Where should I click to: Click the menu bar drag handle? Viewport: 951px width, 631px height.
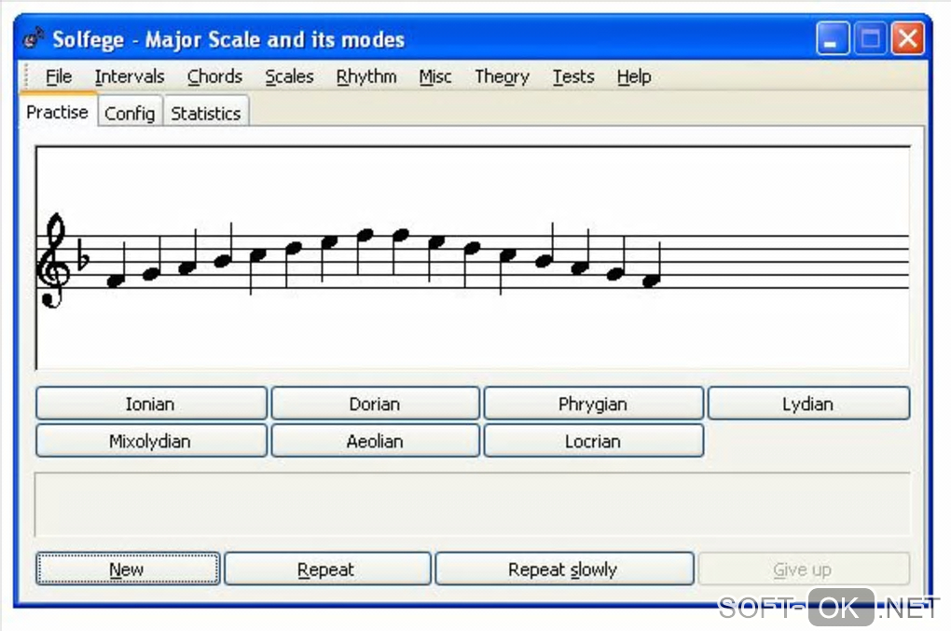(27, 76)
